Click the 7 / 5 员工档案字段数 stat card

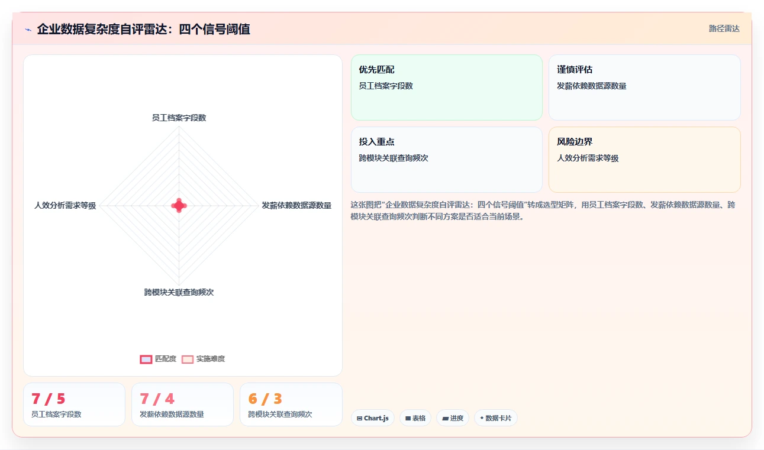tap(74, 404)
